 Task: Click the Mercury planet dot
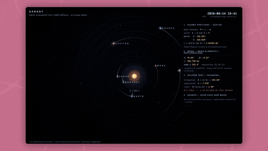[124, 82]
